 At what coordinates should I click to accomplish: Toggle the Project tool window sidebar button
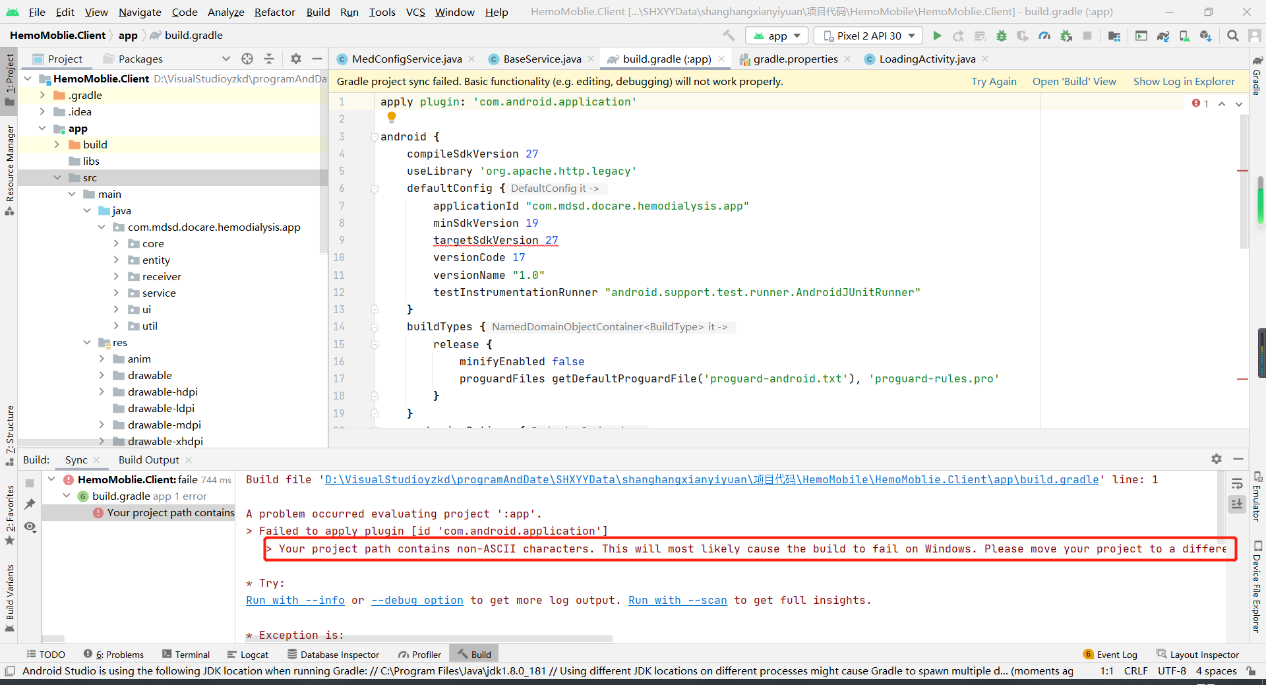(x=9, y=79)
